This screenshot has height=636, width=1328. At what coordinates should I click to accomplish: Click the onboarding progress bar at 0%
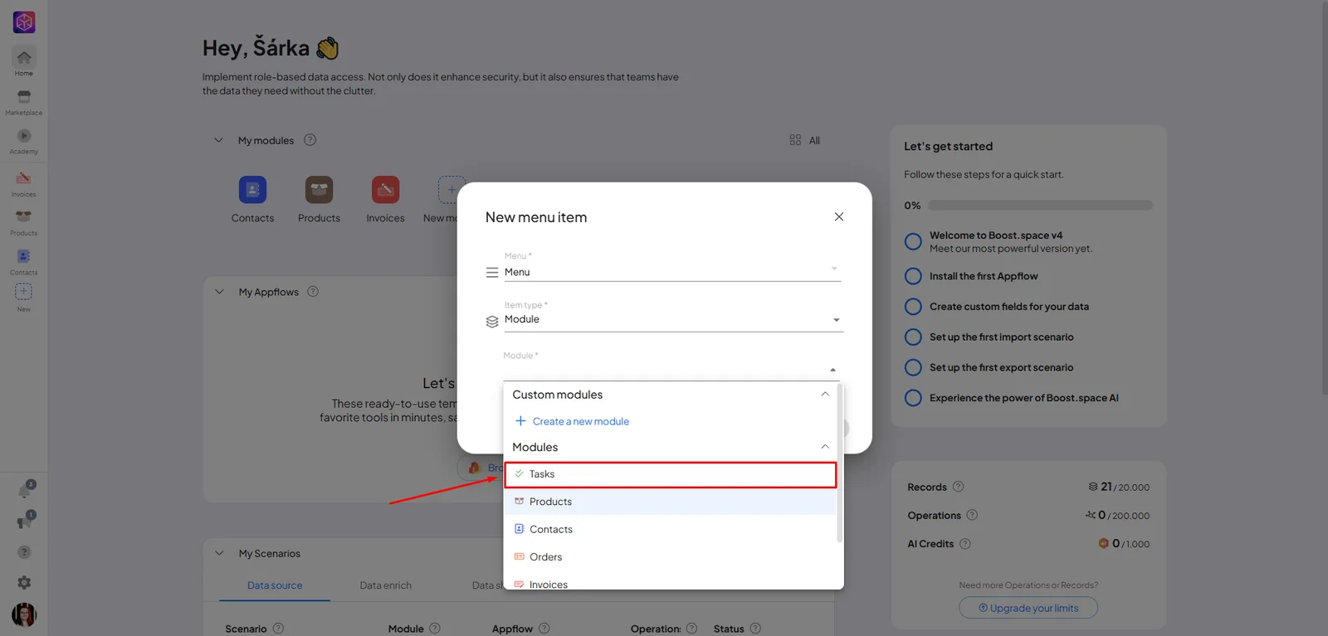pyautogui.click(x=1040, y=206)
